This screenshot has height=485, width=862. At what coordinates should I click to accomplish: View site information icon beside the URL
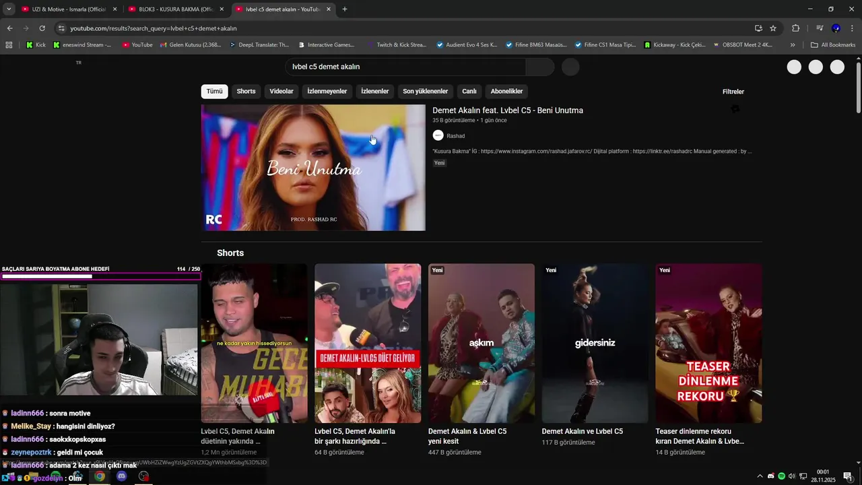(61, 28)
